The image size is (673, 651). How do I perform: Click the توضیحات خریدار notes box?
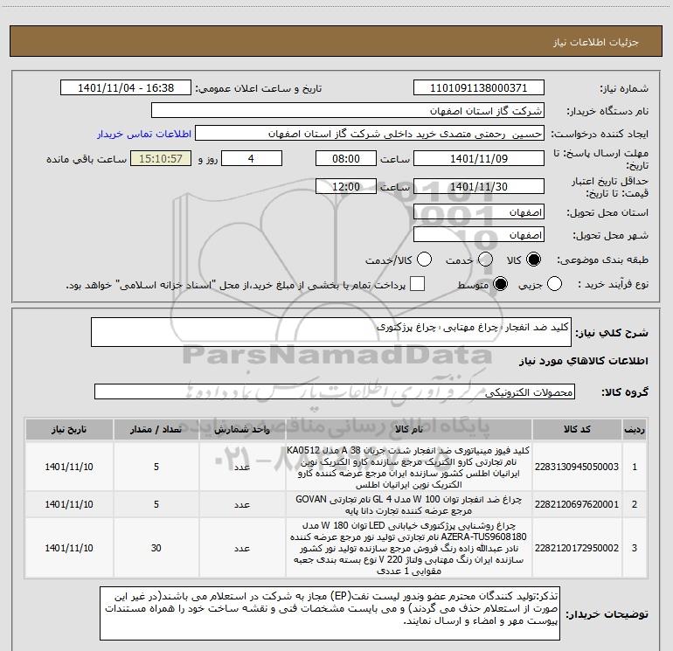(x=330, y=613)
